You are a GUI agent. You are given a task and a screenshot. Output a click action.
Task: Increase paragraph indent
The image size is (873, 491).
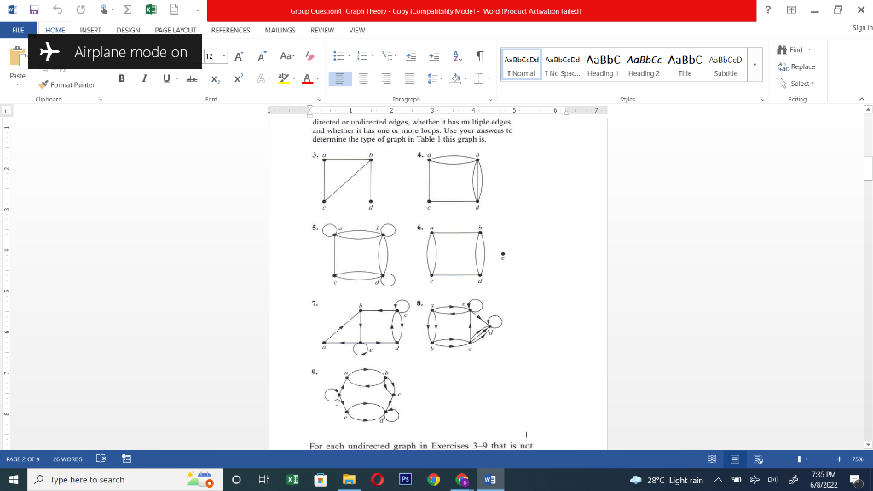(434, 56)
